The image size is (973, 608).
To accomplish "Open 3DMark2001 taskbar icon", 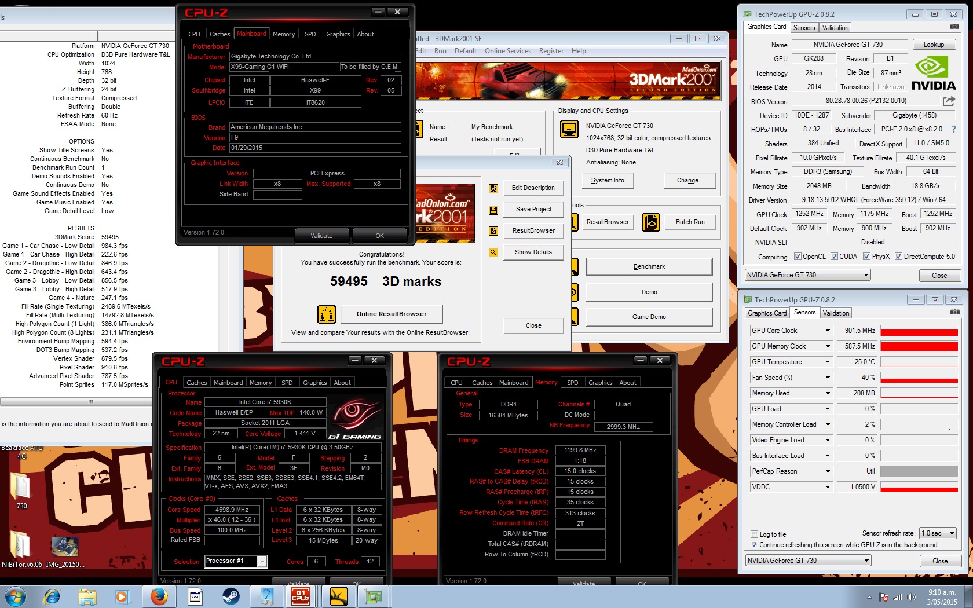I will pyautogui.click(x=338, y=596).
